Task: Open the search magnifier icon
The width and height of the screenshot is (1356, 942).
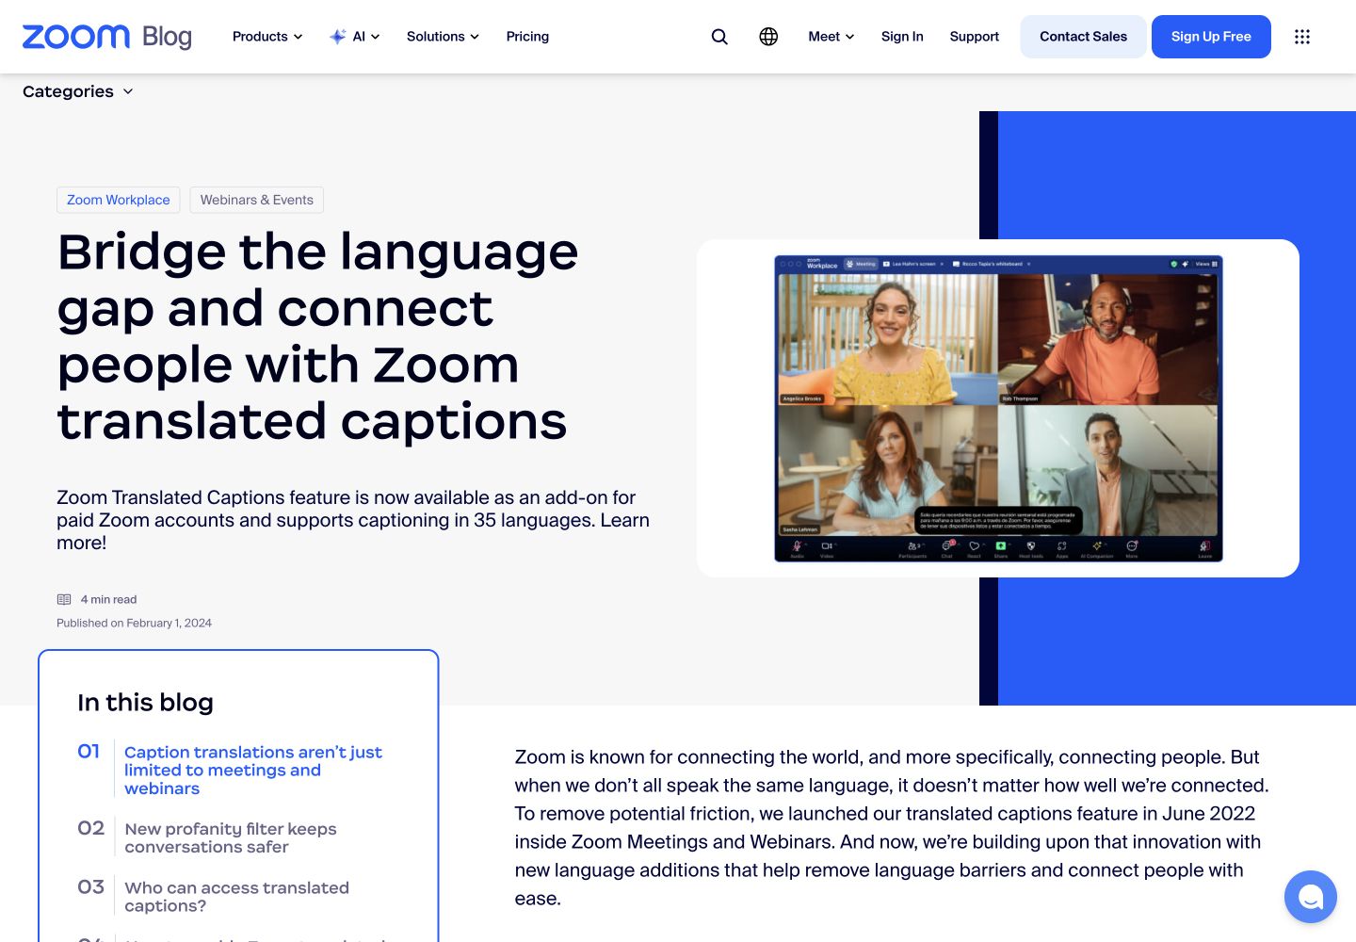Action: 719,37
